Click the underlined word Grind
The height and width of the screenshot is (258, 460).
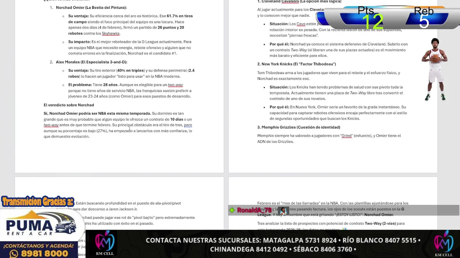point(346,136)
